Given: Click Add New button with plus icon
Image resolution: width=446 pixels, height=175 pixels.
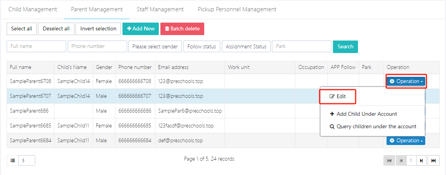Looking at the screenshot, I should point(140,28).
